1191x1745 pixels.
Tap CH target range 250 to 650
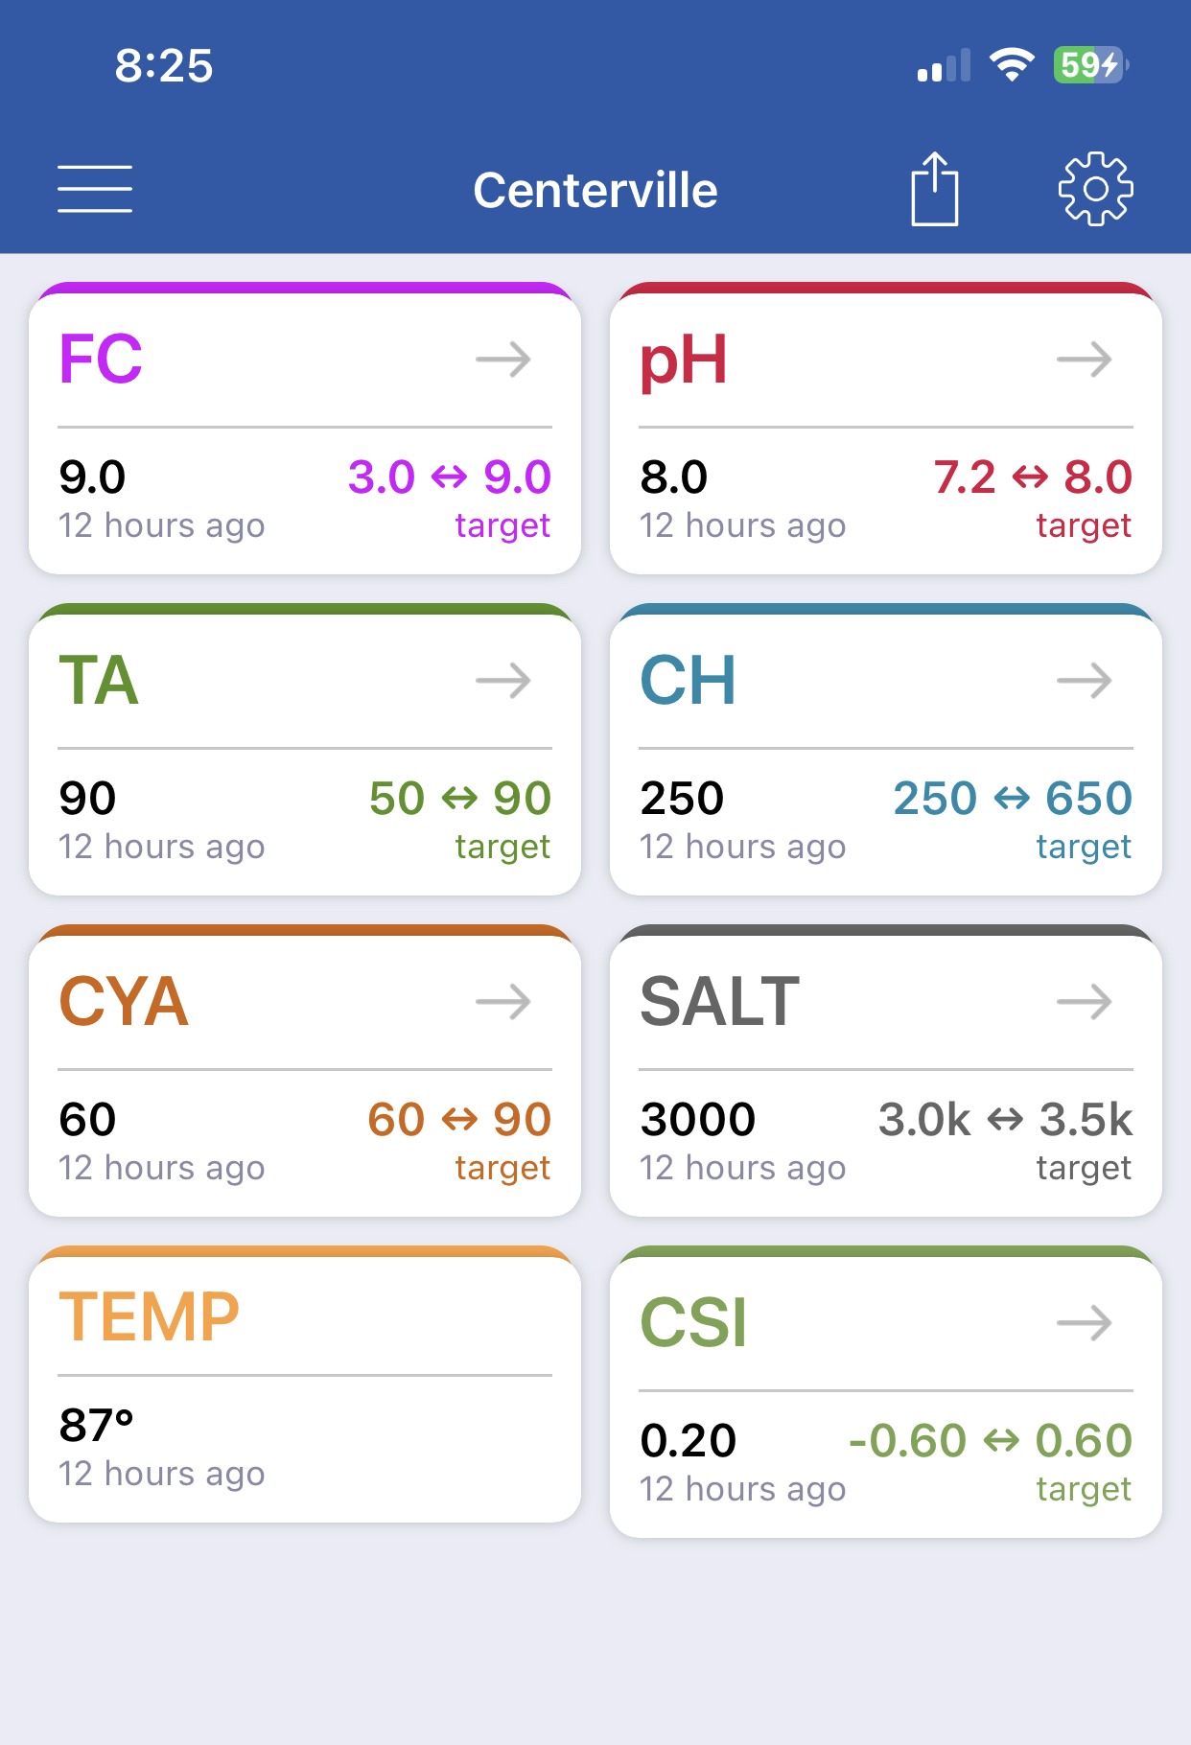(1013, 799)
